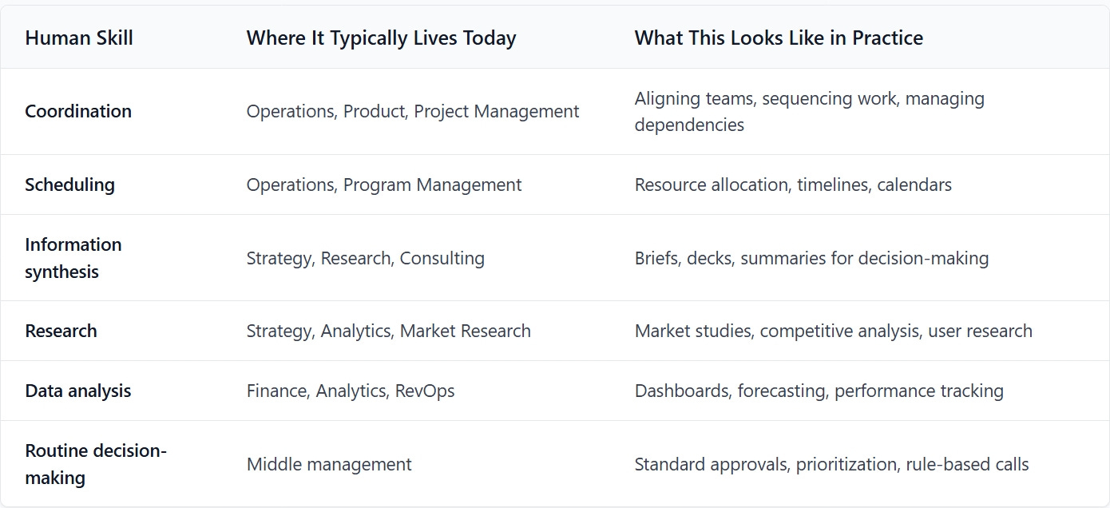Click "What This Looks Like in Practice" header

pyautogui.click(x=779, y=38)
